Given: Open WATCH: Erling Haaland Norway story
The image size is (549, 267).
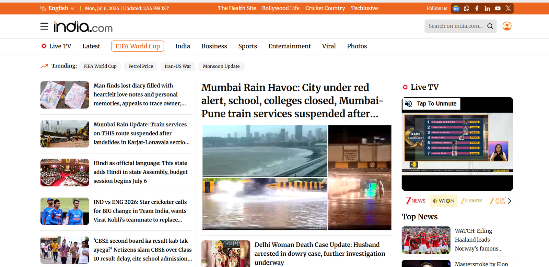Looking at the screenshot, I should pos(479,240).
